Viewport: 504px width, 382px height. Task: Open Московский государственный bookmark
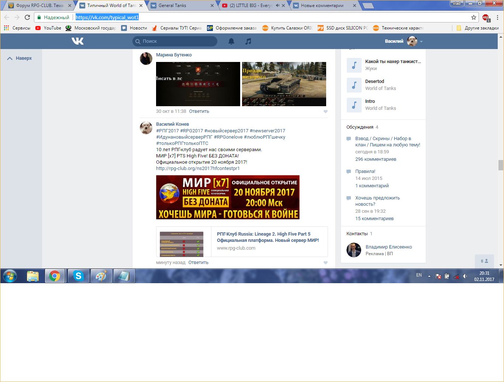pos(91,28)
